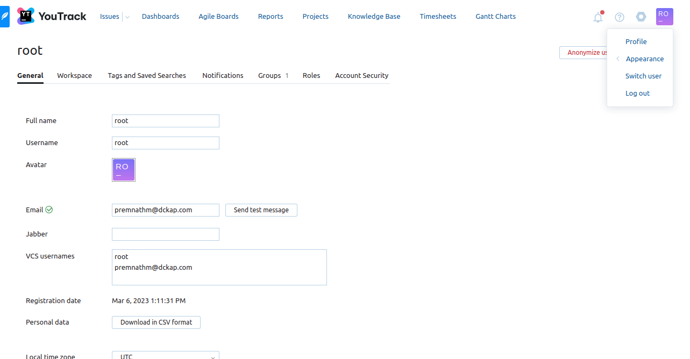Open the Administration hexagon icon
Viewport: 690px width, 359px height.
(x=641, y=17)
